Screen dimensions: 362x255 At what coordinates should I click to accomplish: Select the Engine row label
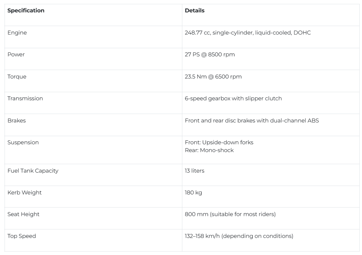17,33
